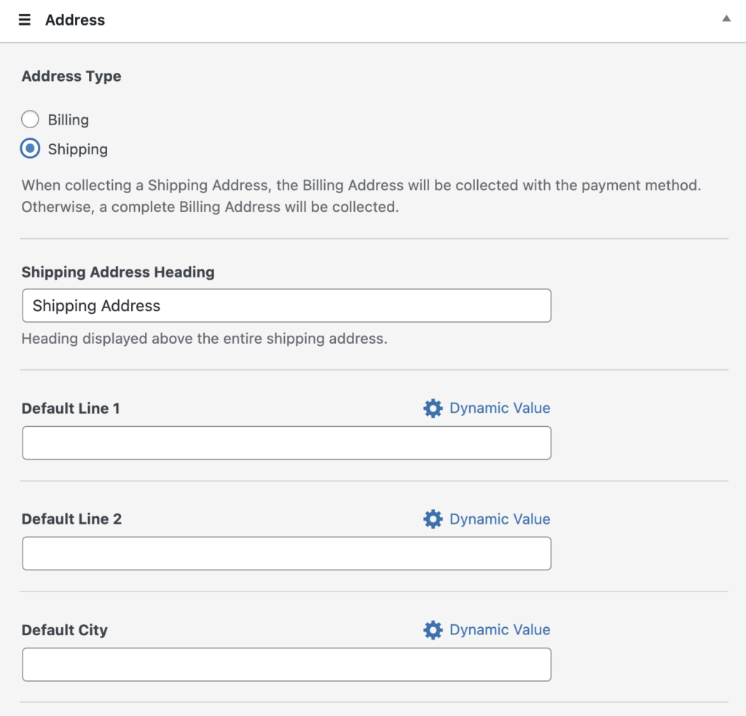Click the Shipping Address Heading field label
The height and width of the screenshot is (716, 746).
coord(118,272)
